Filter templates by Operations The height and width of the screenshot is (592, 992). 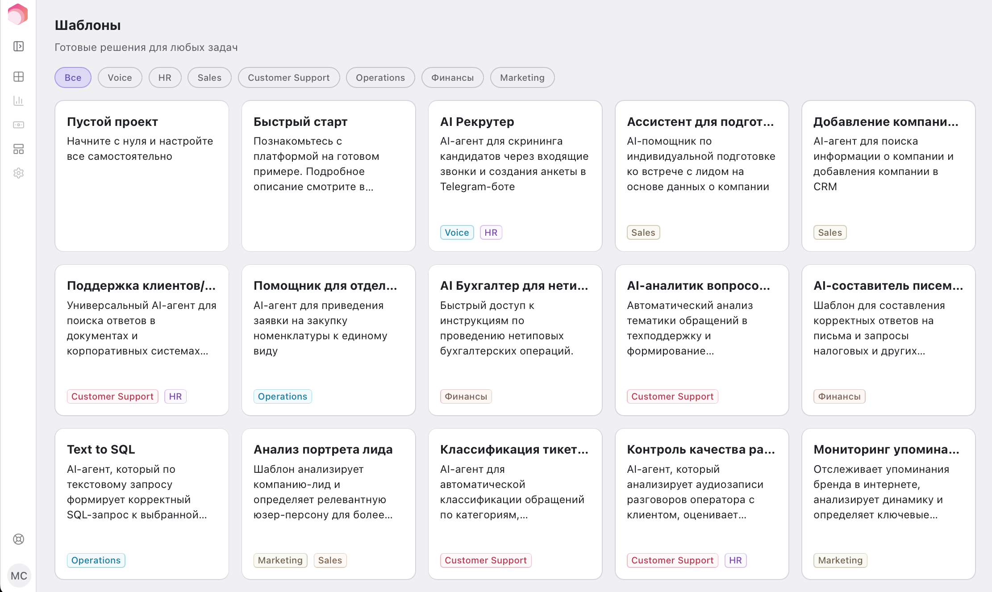380,78
